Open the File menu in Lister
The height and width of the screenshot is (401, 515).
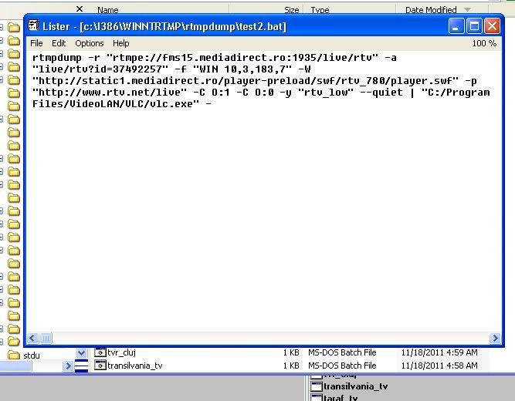36,43
